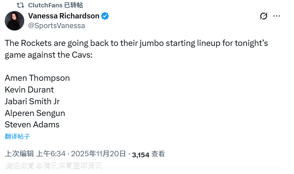Click the Alperen Sengun line
The width and height of the screenshot is (294, 174).
35,113
